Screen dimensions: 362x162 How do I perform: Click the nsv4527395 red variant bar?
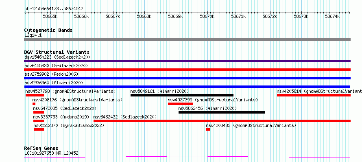[181, 104]
